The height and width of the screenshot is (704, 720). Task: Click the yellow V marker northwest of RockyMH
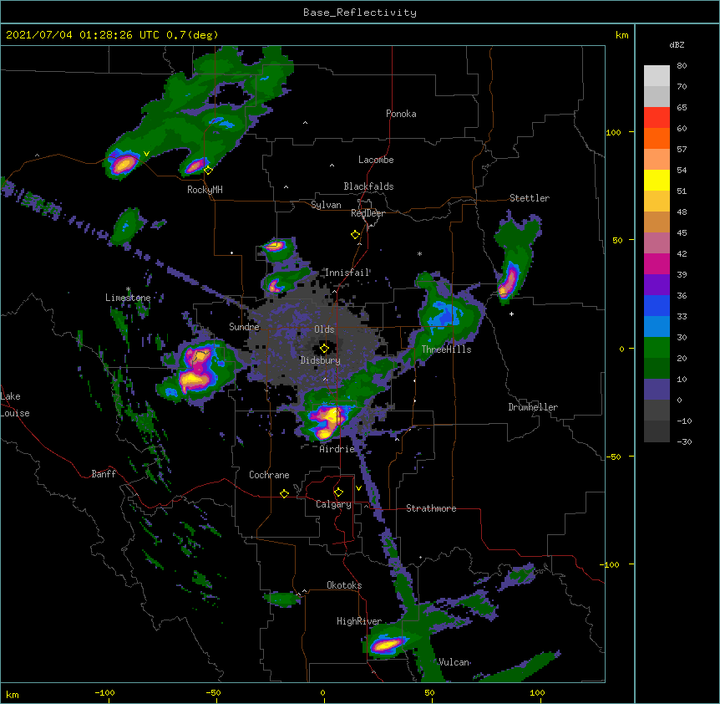tap(146, 154)
